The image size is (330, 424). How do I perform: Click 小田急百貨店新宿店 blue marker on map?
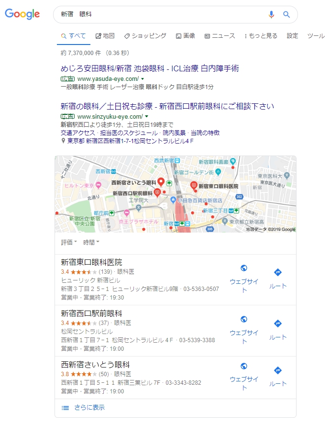coord(173,200)
